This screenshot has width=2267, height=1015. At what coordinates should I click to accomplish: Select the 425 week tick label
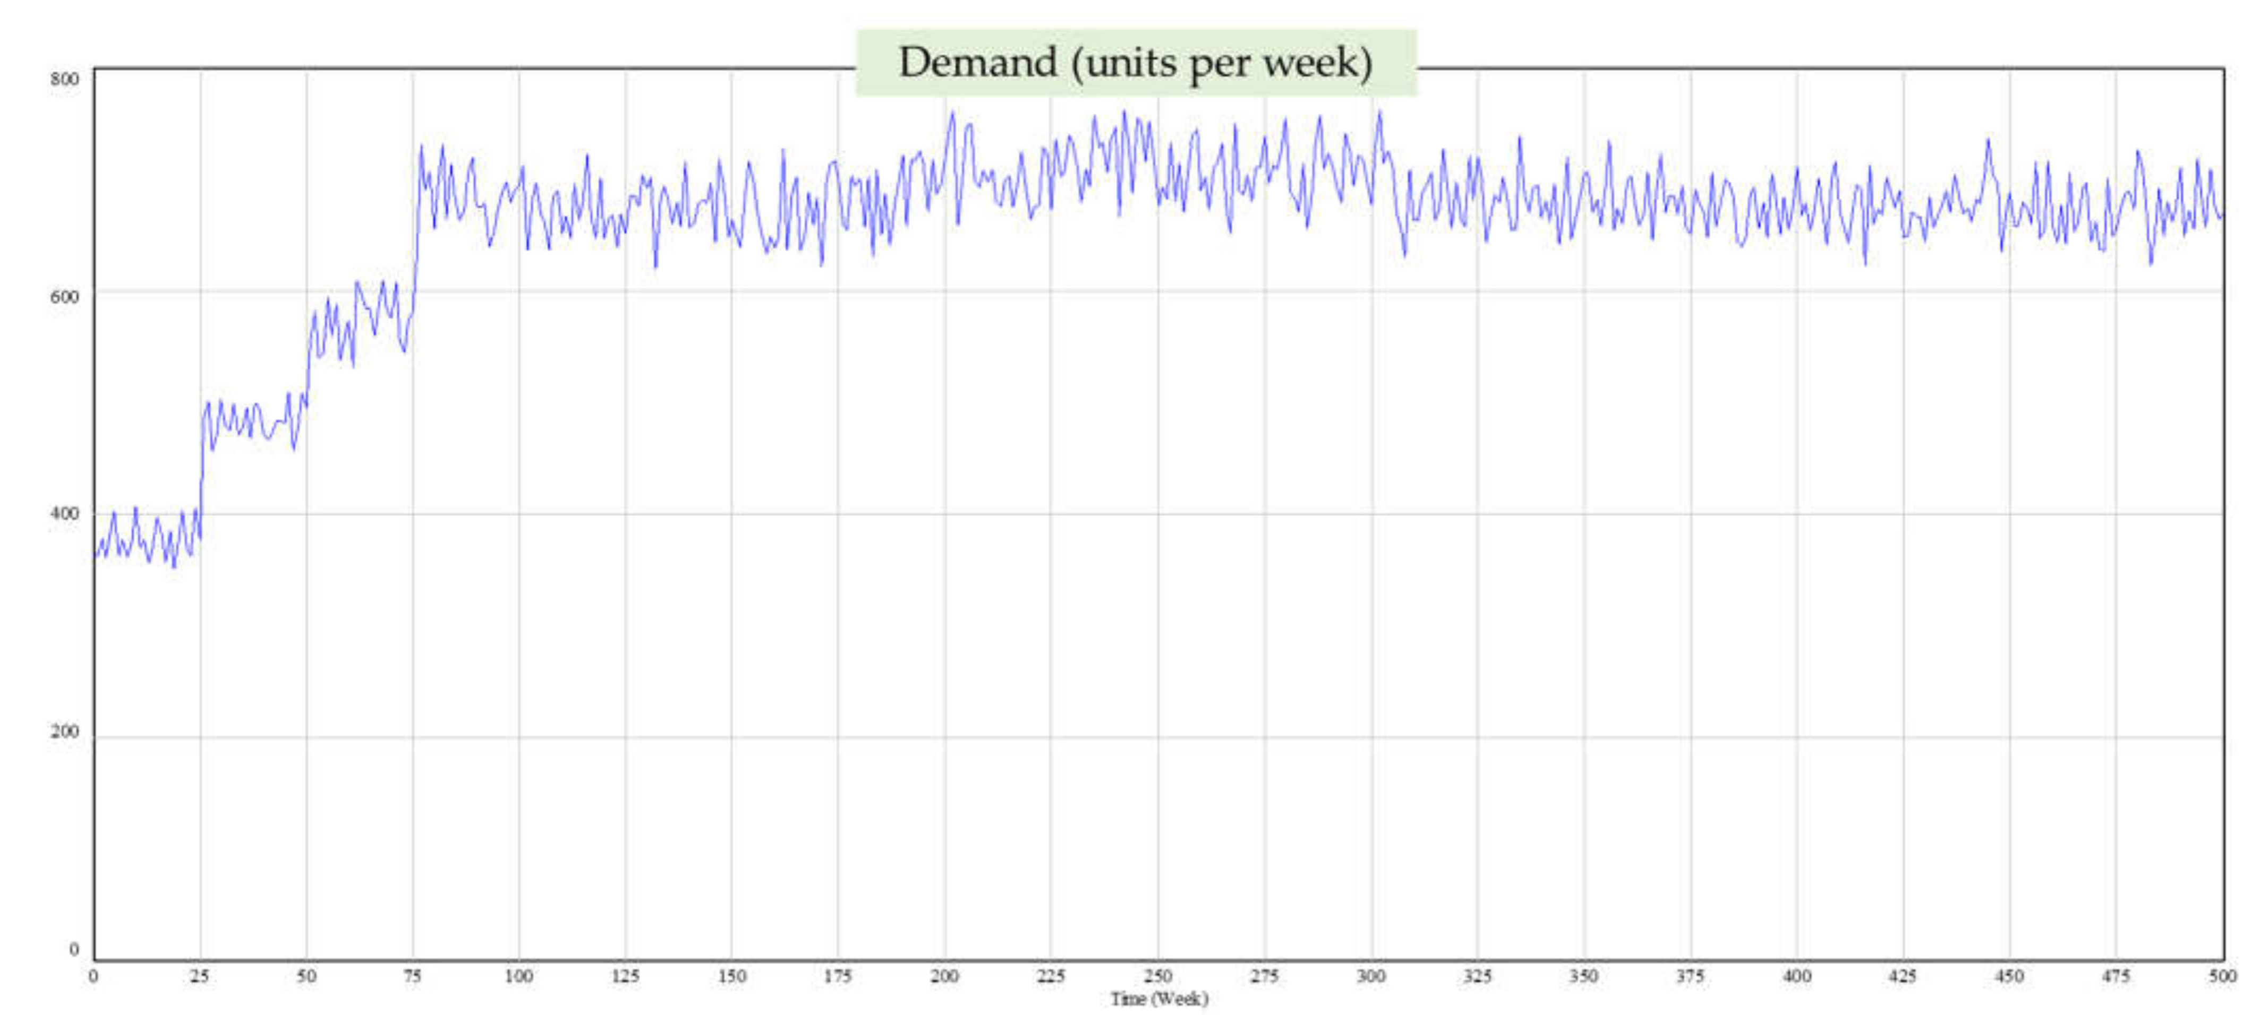(x=1903, y=975)
